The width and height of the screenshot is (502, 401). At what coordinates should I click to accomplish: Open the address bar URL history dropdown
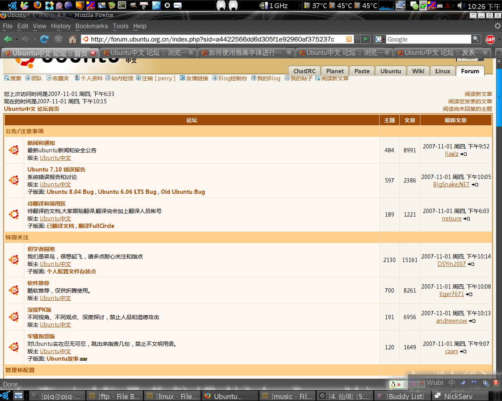[357, 39]
